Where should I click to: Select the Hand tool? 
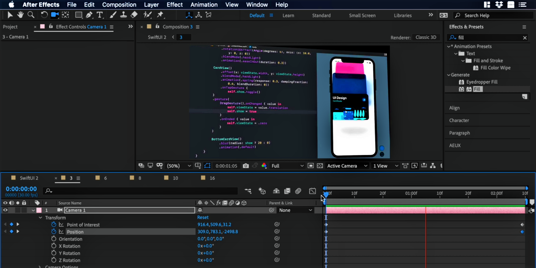[x=20, y=15]
